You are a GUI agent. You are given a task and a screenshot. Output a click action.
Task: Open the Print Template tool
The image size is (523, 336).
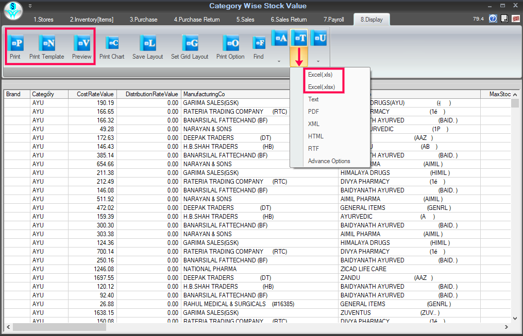47,43
